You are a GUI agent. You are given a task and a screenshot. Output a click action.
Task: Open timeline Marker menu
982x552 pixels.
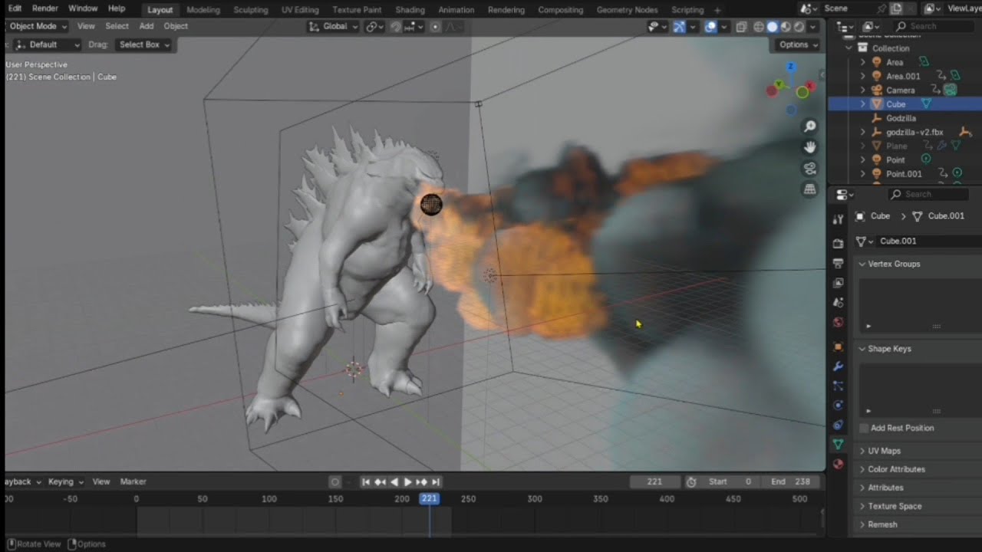point(133,481)
